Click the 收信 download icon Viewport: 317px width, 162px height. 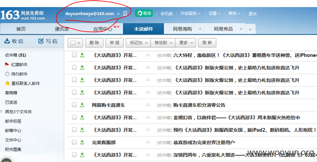click(7, 41)
